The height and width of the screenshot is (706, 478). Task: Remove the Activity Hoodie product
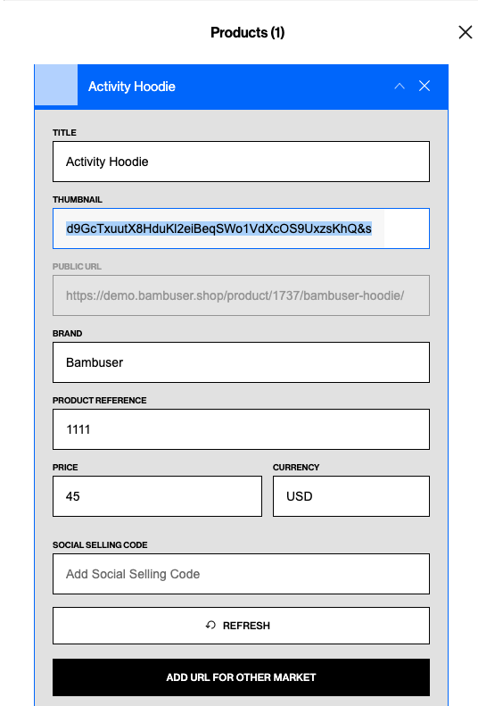[x=424, y=86]
